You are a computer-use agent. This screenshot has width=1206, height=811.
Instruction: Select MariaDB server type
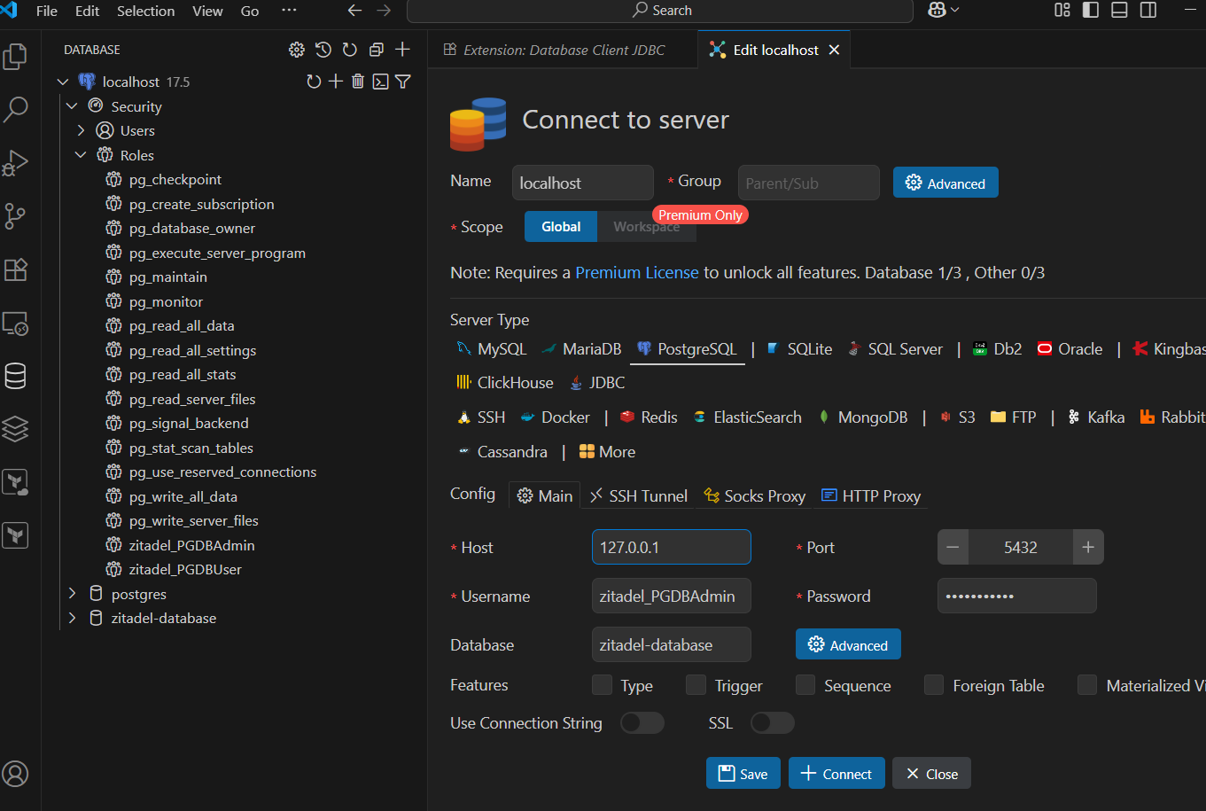(x=581, y=349)
